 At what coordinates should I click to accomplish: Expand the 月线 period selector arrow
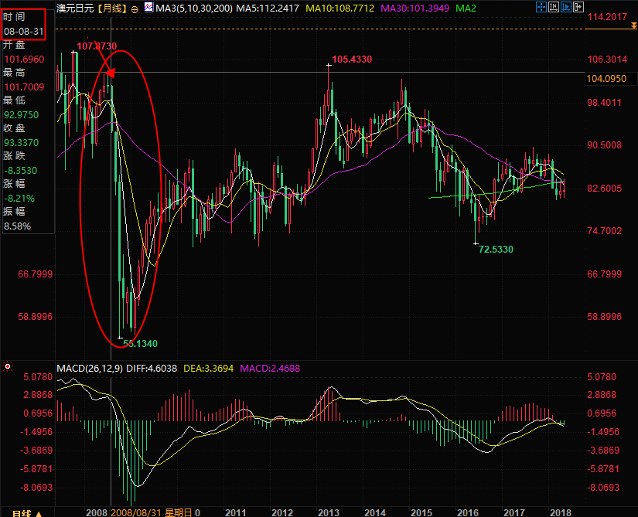pyautogui.click(x=39, y=514)
